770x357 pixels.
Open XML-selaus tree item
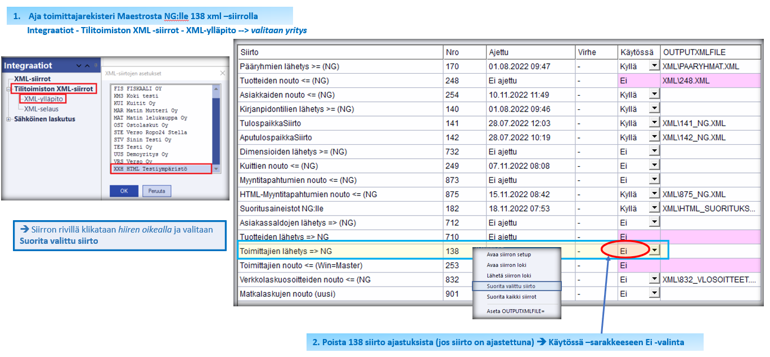point(41,109)
